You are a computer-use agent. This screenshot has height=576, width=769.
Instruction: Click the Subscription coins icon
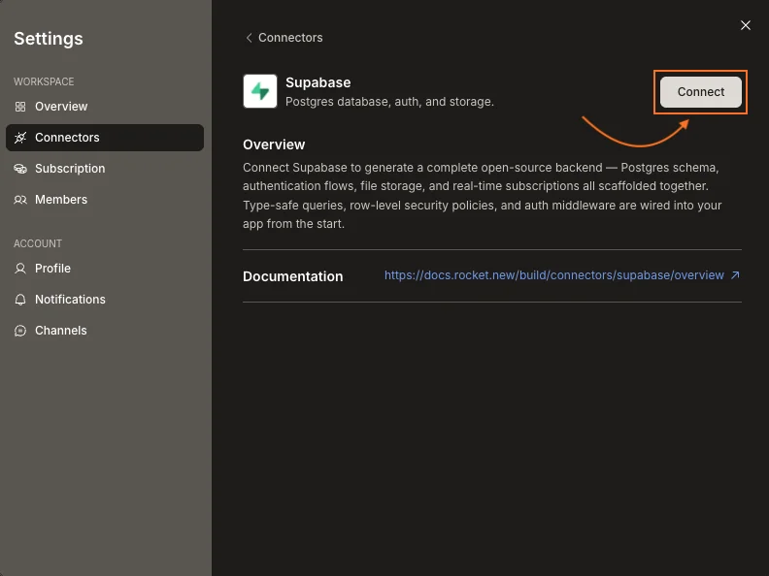coord(20,169)
